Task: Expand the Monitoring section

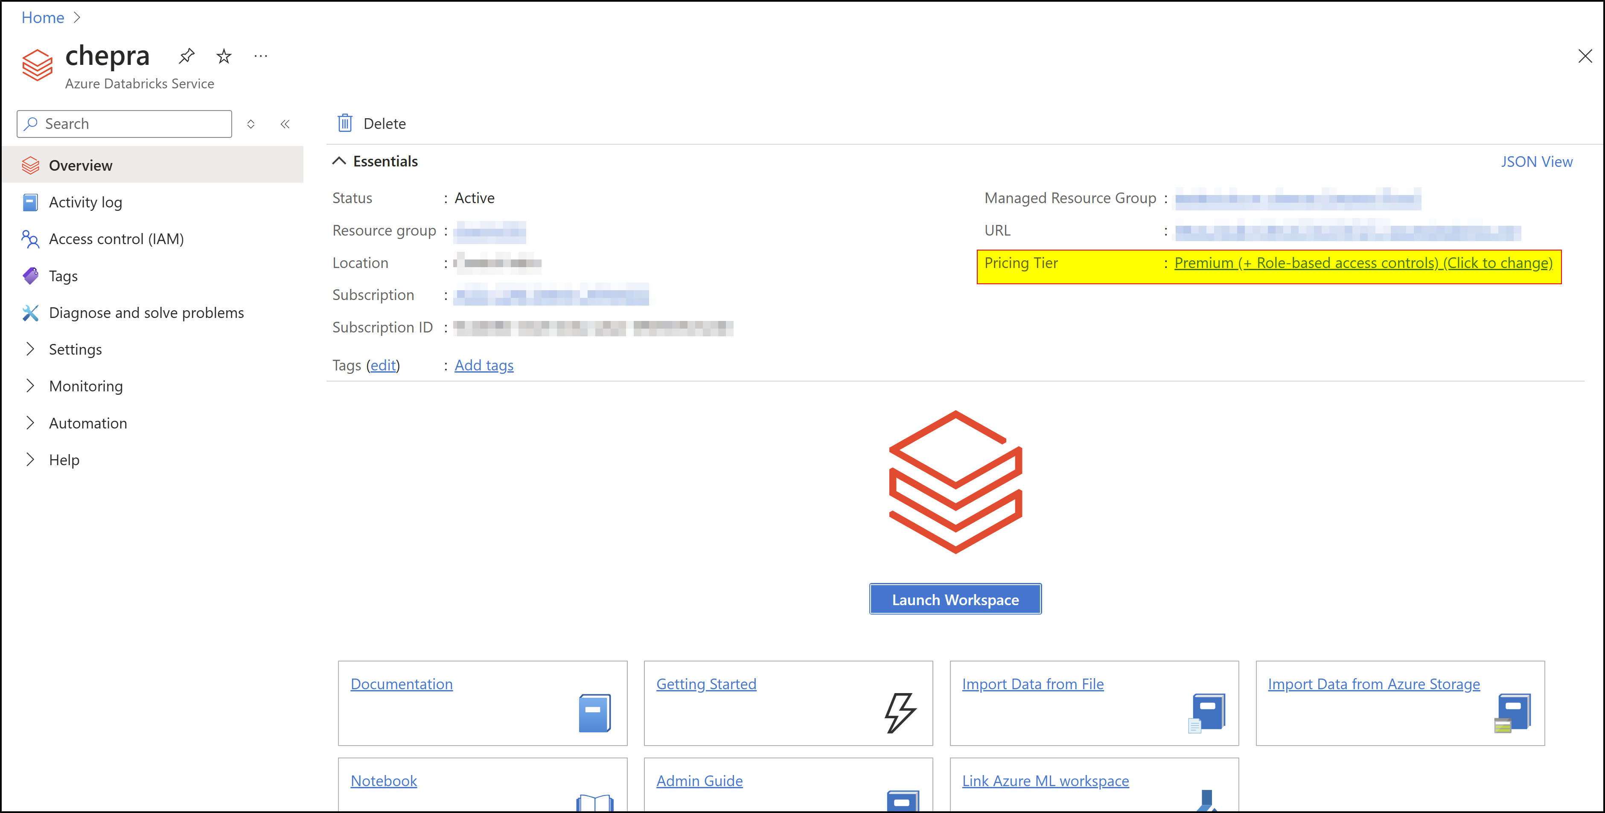Action: (86, 386)
